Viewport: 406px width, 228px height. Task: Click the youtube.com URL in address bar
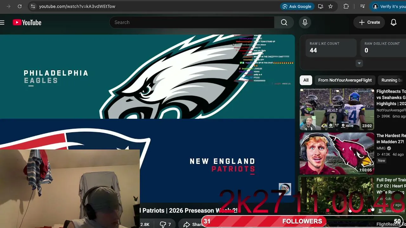tap(77, 6)
